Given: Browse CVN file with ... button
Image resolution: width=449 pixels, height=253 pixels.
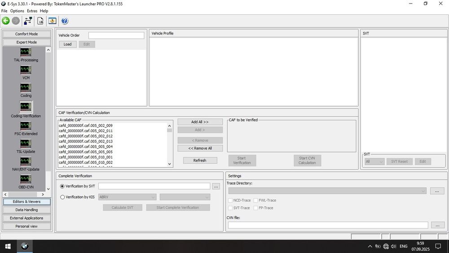Looking at the screenshot, I should (437, 225).
